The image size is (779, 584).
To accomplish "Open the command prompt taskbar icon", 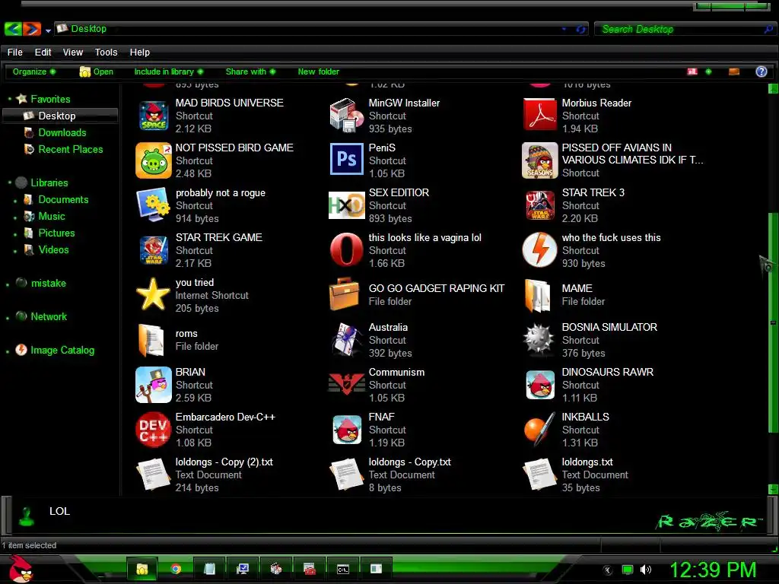I will (x=343, y=569).
